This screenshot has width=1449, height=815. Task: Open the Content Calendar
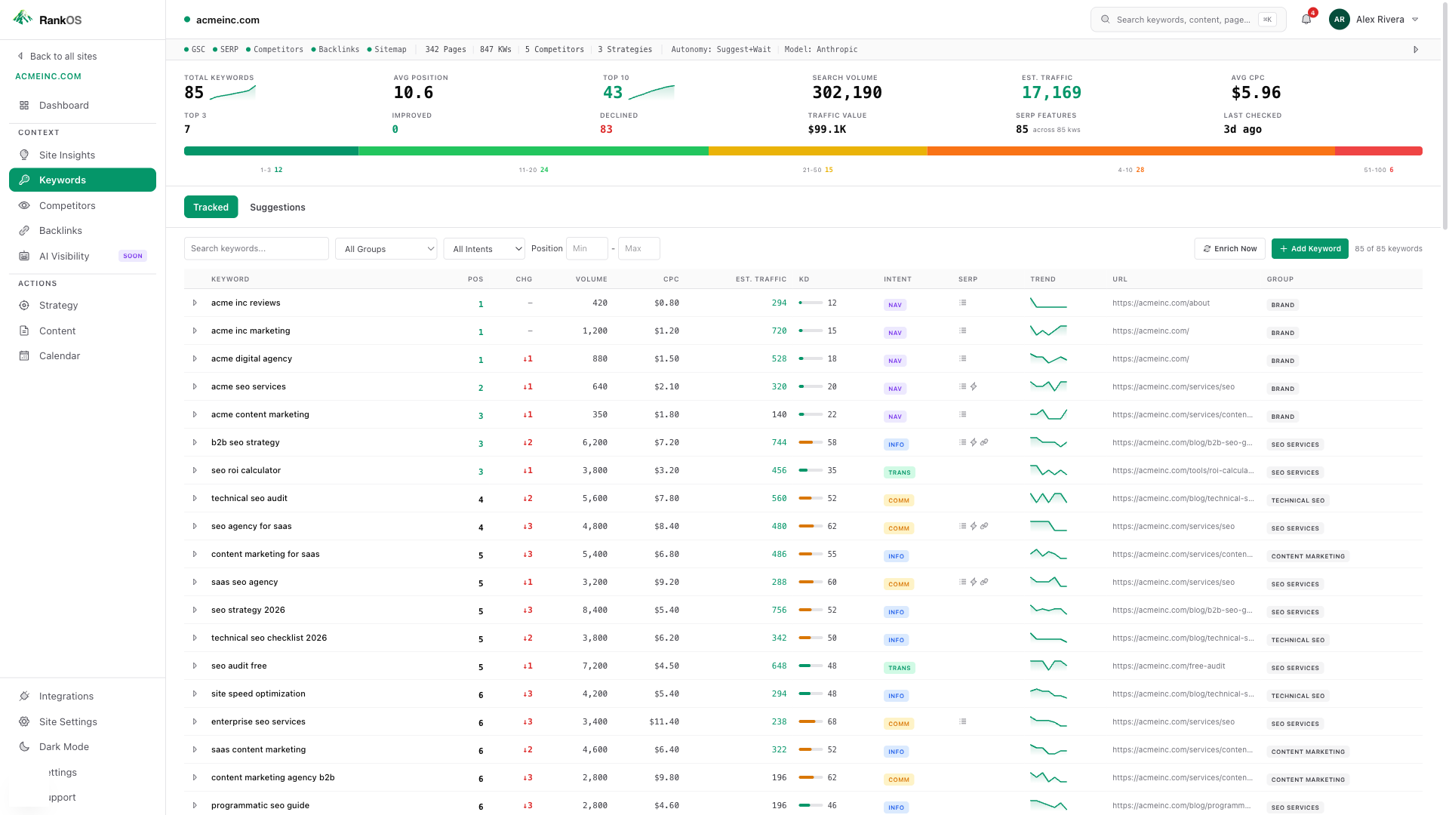click(58, 355)
